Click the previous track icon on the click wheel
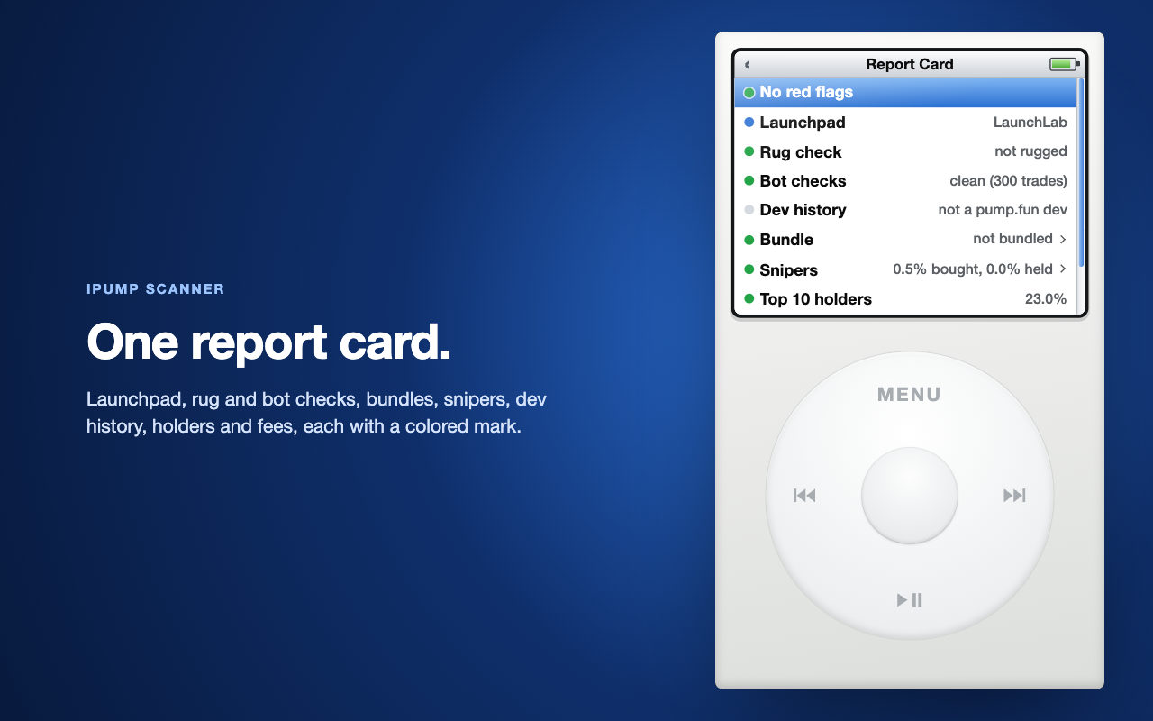 [x=804, y=496]
